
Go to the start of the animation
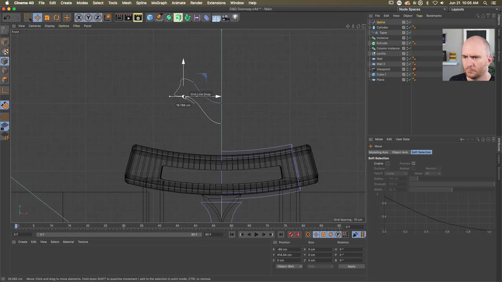(x=232, y=235)
